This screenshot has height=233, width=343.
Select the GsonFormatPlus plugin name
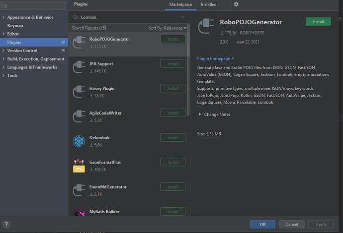(x=105, y=162)
